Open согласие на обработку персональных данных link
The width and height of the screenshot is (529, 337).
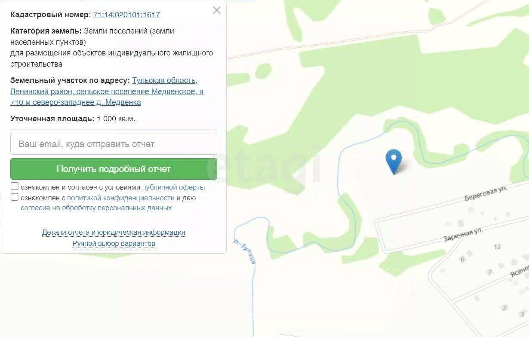pyautogui.click(x=96, y=208)
